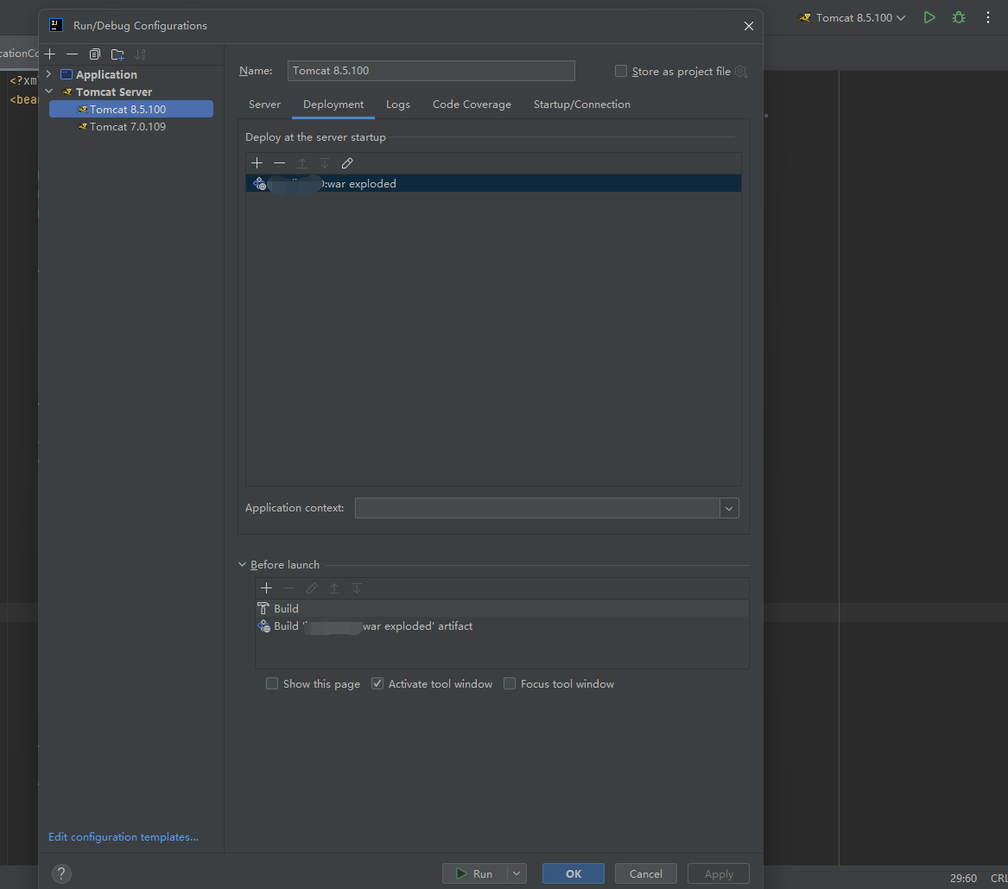The height and width of the screenshot is (889, 1008).
Task: Select the Application tree node
Action: coord(106,74)
